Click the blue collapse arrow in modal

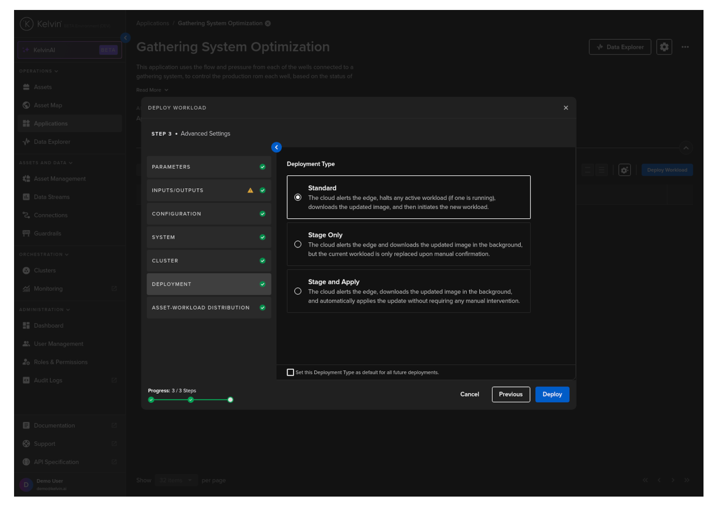(276, 147)
